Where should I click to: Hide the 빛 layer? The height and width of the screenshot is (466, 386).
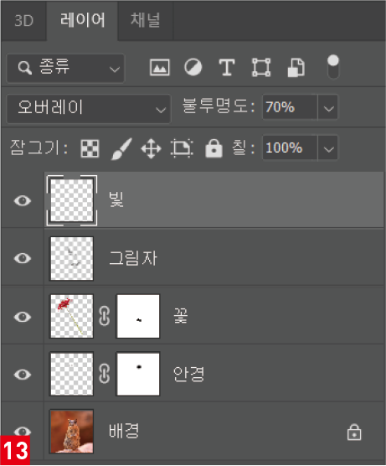[x=23, y=200]
